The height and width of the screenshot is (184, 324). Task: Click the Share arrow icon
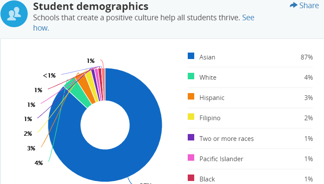pos(294,5)
